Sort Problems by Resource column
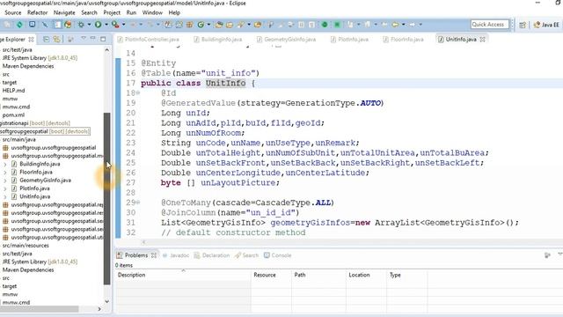This screenshot has height=317, width=563. (x=272, y=275)
